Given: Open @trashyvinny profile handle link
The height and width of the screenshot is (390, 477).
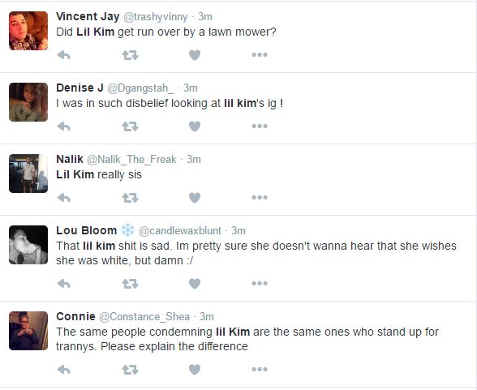Looking at the screenshot, I should click(155, 17).
